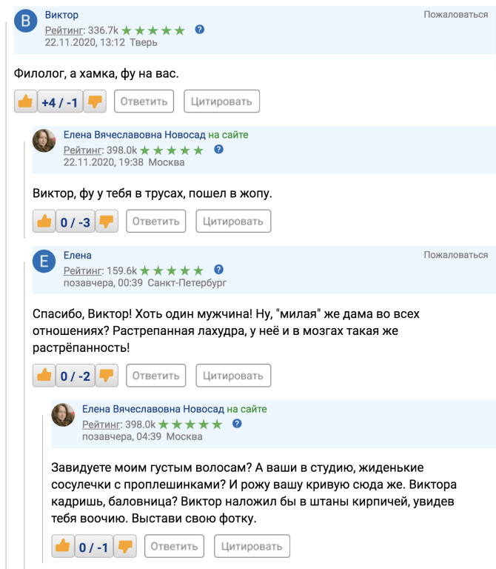Click the photo avatar on the last reply
This screenshot has width=496, height=569.
click(x=63, y=415)
